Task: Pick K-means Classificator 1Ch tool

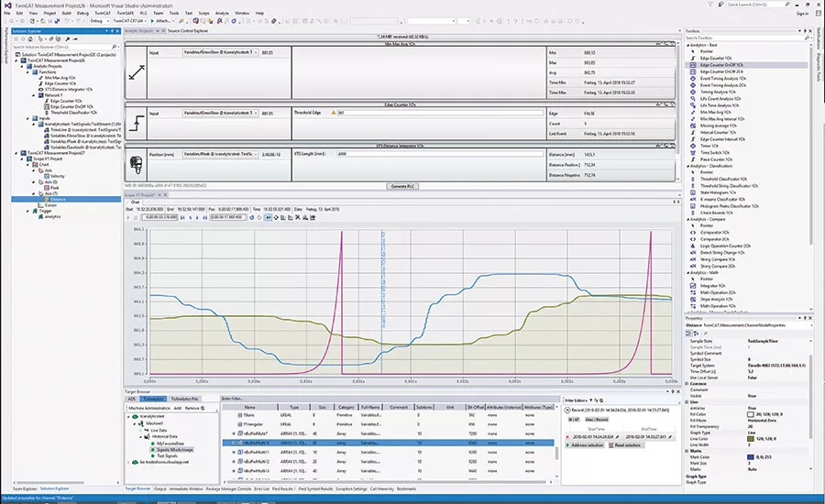Action: [722, 200]
